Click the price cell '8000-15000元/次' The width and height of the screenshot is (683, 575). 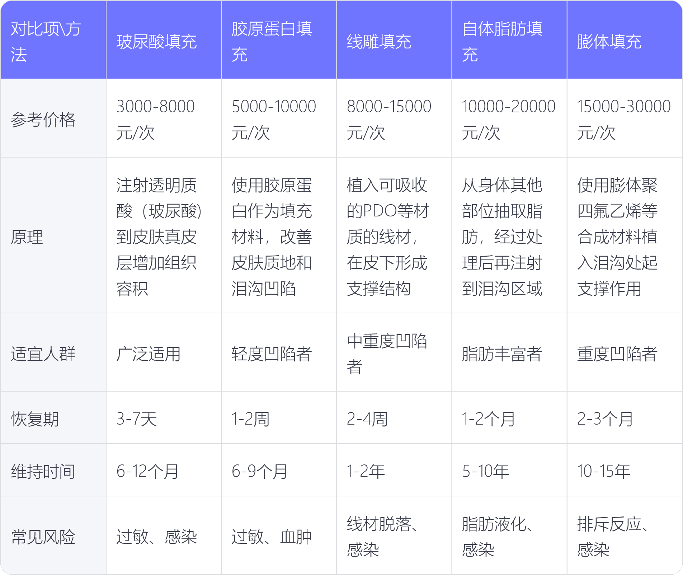tap(394, 118)
